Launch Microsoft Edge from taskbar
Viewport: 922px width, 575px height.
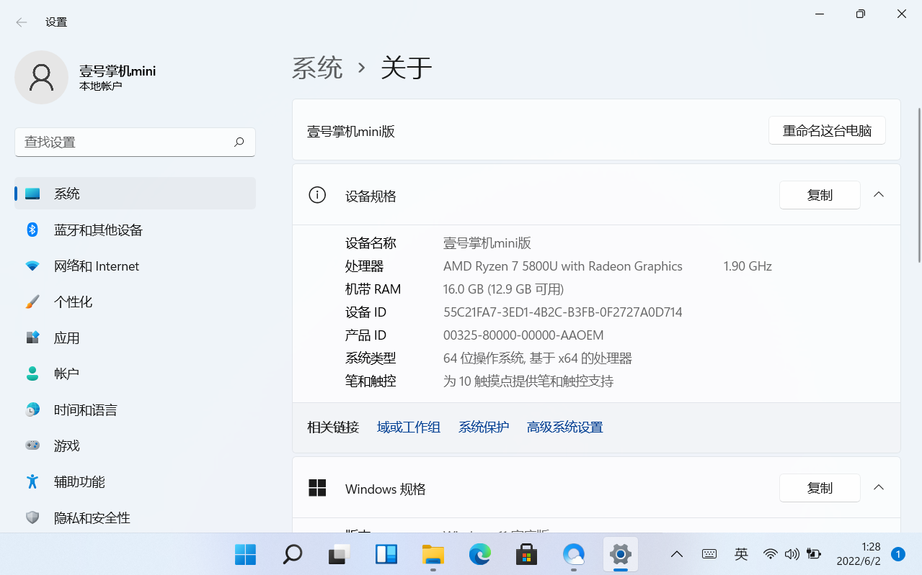tap(479, 554)
